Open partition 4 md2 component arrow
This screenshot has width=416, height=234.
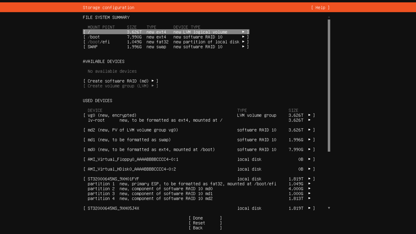(x=309, y=199)
